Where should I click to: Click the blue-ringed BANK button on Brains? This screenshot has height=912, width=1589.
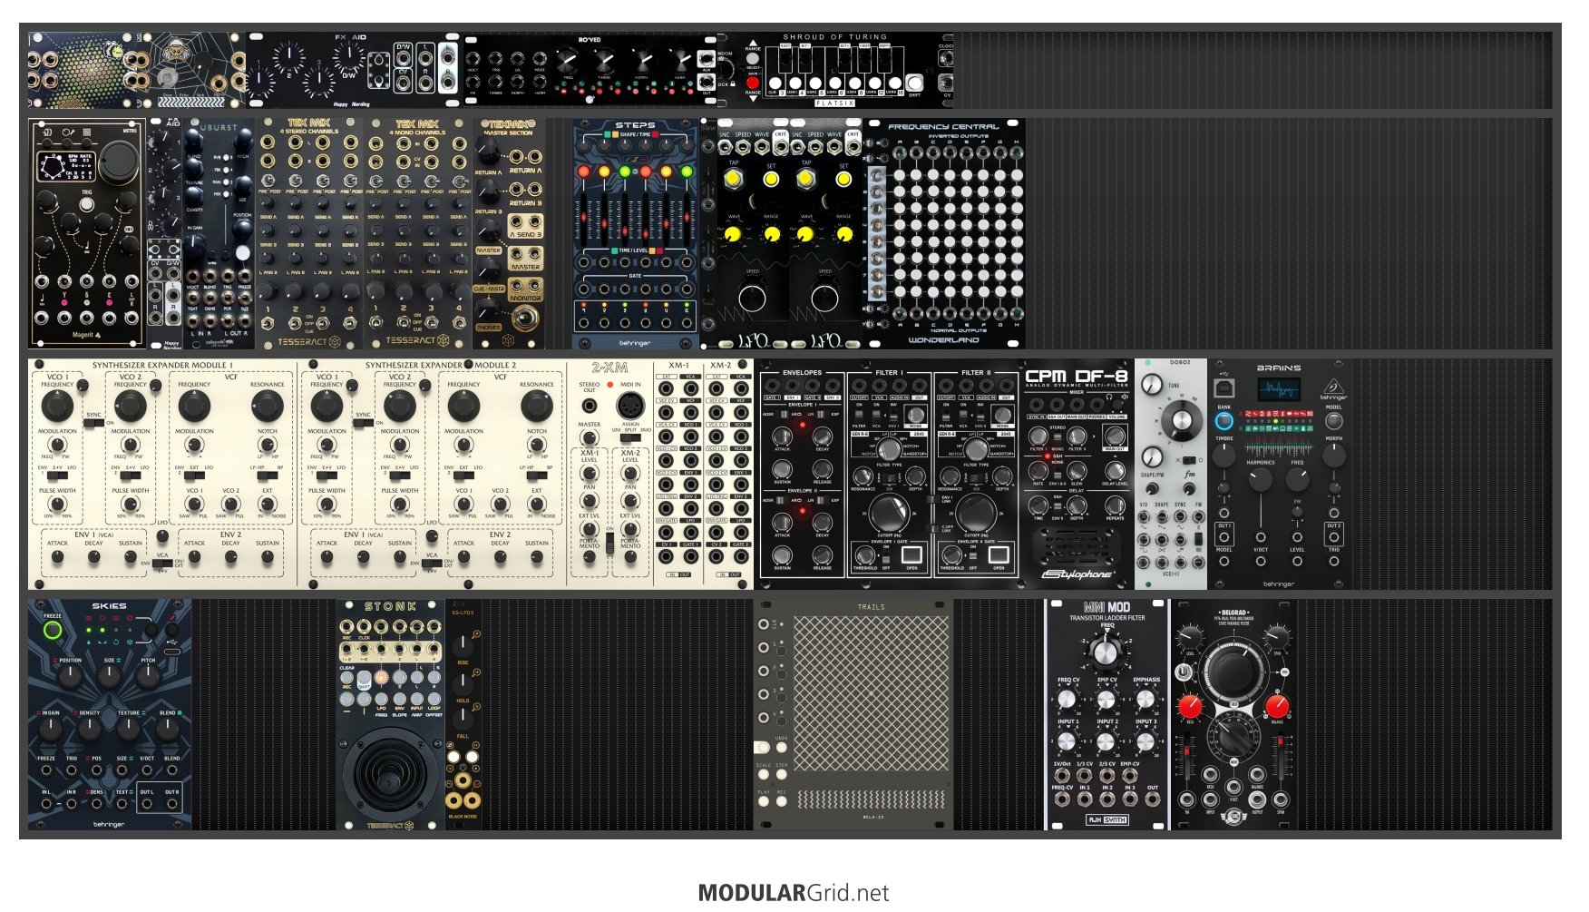click(x=1224, y=421)
